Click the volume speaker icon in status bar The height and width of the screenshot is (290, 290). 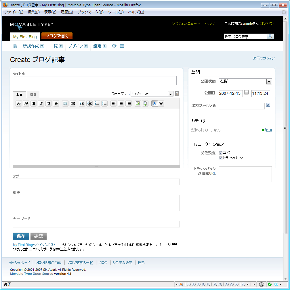243,285
